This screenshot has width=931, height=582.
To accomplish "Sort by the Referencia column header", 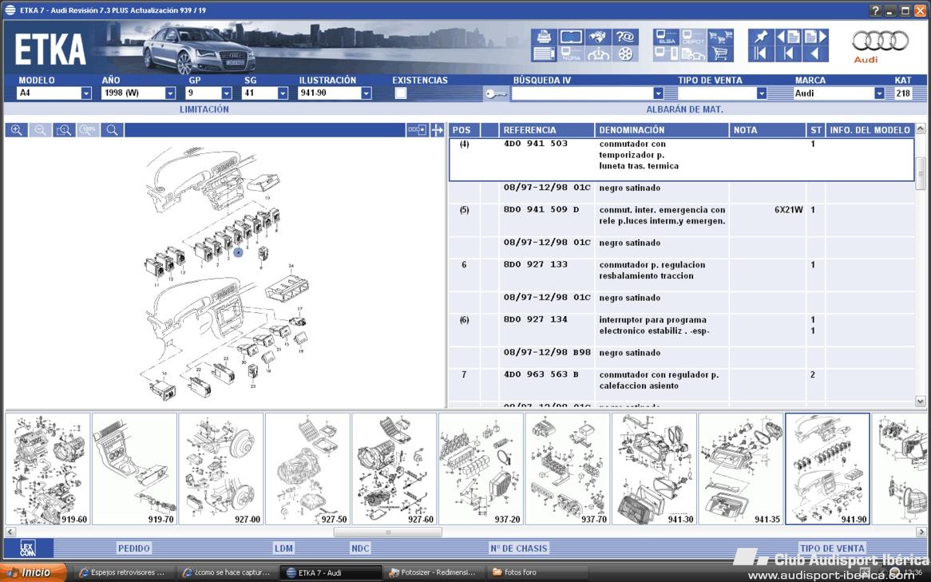I will point(546,130).
